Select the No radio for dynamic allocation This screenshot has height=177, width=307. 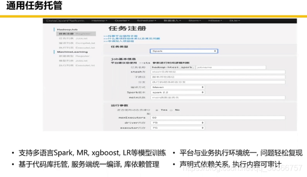pyautogui.click(x=171, y=110)
